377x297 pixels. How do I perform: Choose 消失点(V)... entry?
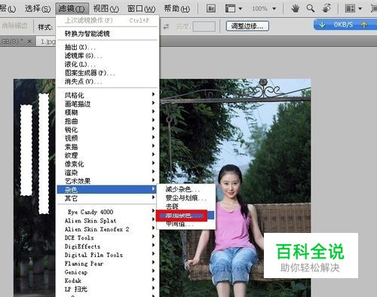click(x=108, y=81)
